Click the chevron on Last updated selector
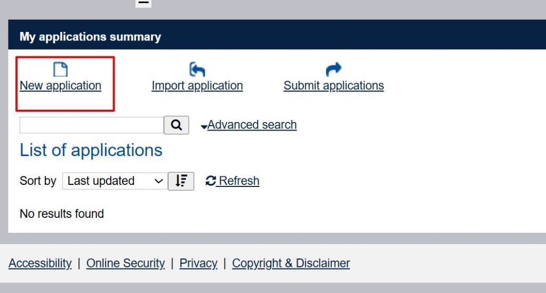The width and height of the screenshot is (546, 293). coord(158,181)
